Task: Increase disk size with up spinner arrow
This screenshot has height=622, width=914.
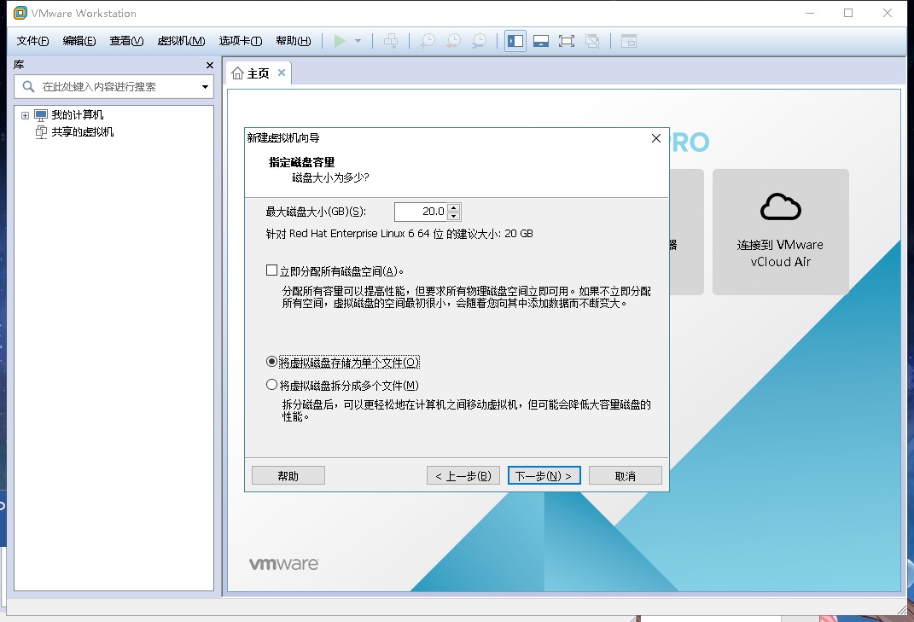Action: 455,207
